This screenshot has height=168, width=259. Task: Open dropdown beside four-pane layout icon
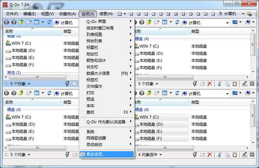(x=125, y=14)
